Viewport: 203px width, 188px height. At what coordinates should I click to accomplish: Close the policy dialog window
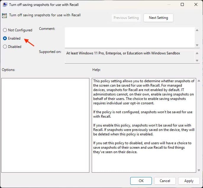[x=196, y=4]
